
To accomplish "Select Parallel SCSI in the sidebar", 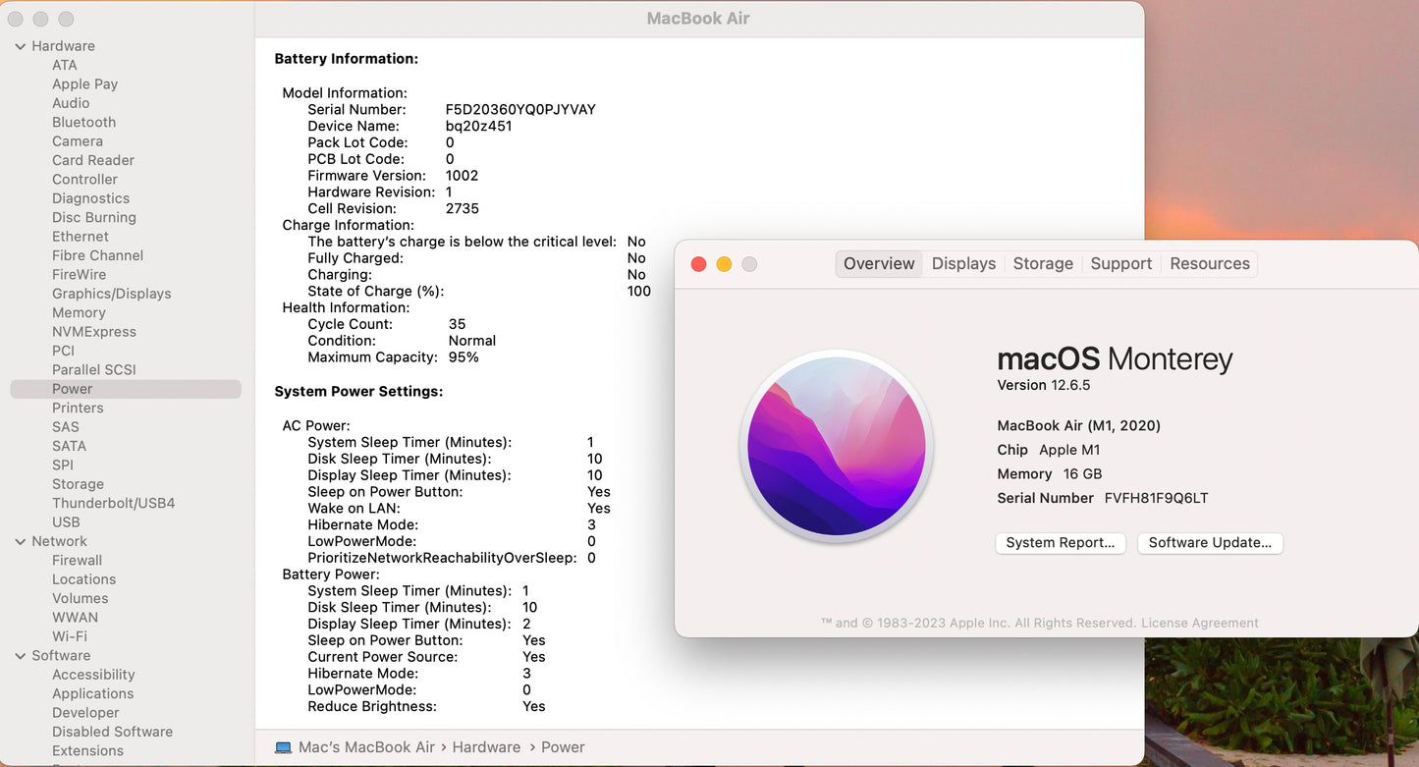I will (94, 370).
